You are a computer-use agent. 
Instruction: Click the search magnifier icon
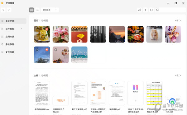click(x=157, y=10)
